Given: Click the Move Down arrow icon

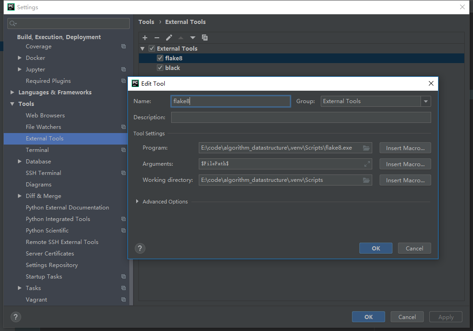Looking at the screenshot, I should point(193,38).
